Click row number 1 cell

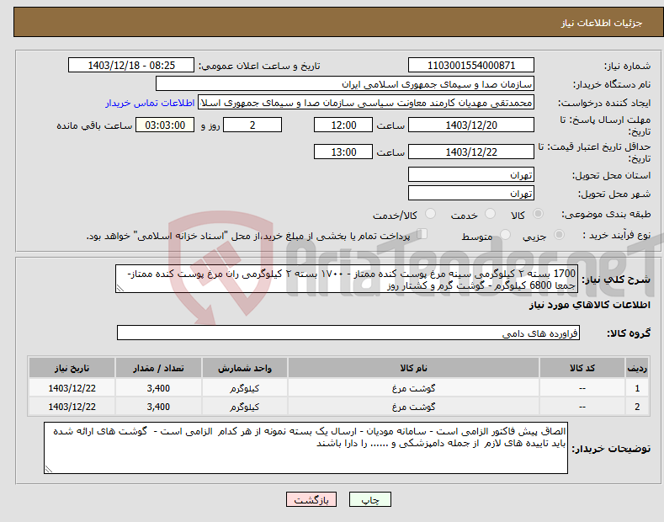(637, 387)
